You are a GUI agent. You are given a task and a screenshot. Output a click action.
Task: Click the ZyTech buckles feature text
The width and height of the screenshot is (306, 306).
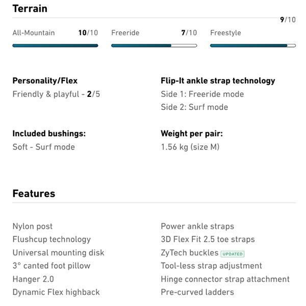click(x=189, y=253)
